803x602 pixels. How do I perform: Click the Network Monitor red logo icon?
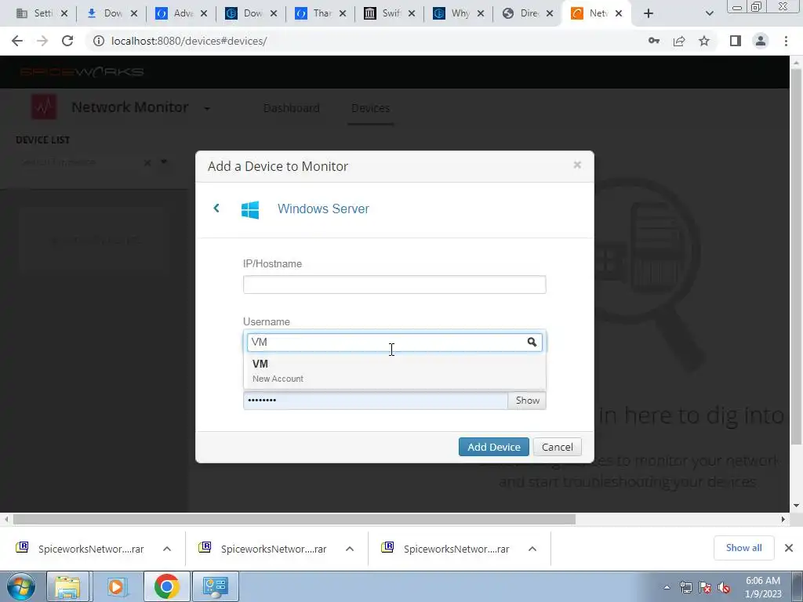pyautogui.click(x=44, y=107)
